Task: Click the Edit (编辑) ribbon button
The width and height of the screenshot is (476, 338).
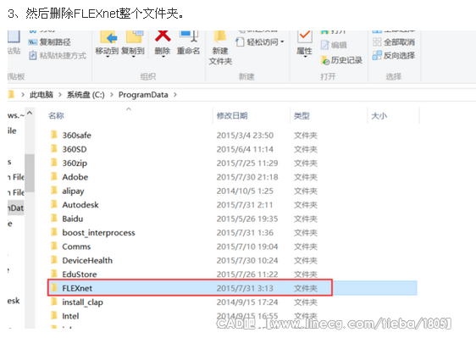Action: point(334,45)
